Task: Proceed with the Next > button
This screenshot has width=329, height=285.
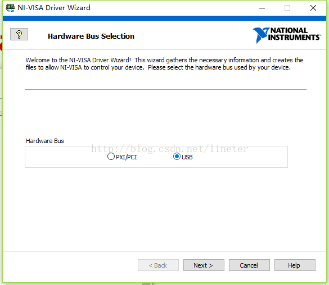Action: (x=204, y=265)
